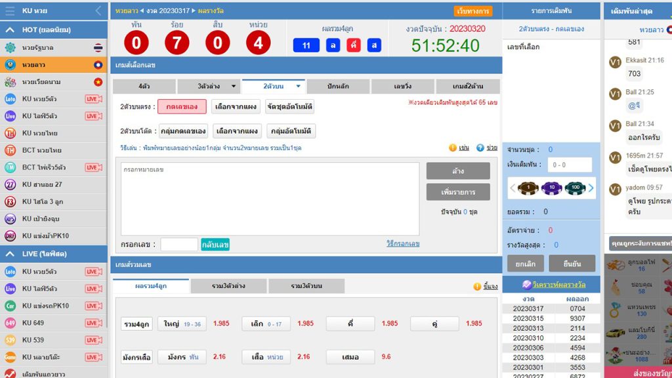Click the ช่วย help question icon
The height and width of the screenshot is (378, 672).
(480, 148)
